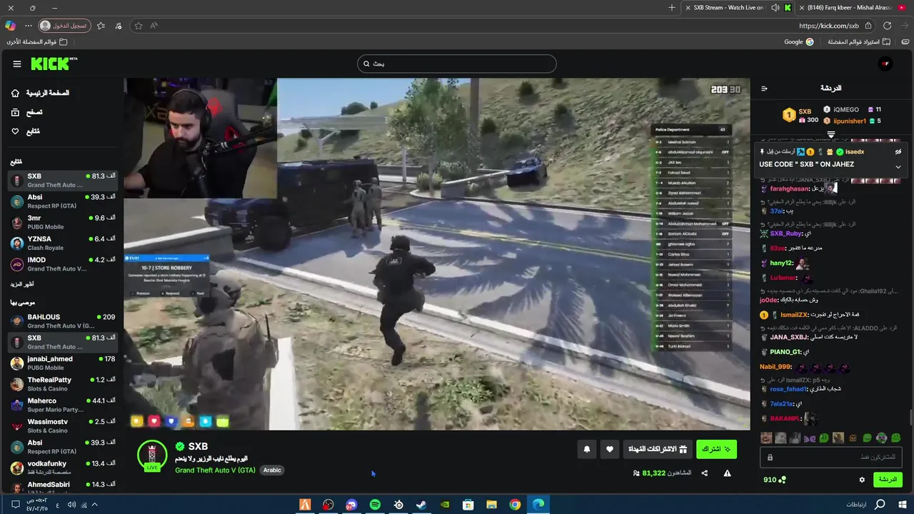Hide the pinned message eye icon
This screenshot has height=514, width=914.
pyautogui.click(x=898, y=152)
